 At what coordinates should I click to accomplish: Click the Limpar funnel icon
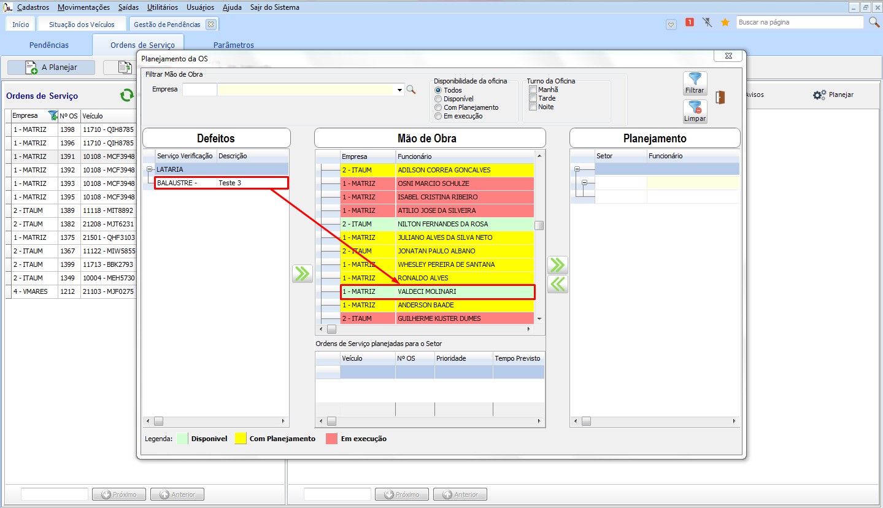[695, 107]
